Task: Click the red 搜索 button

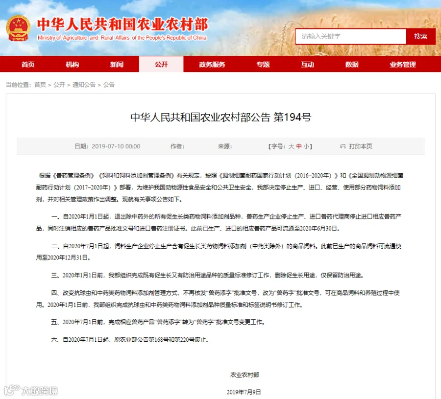Action: point(420,36)
